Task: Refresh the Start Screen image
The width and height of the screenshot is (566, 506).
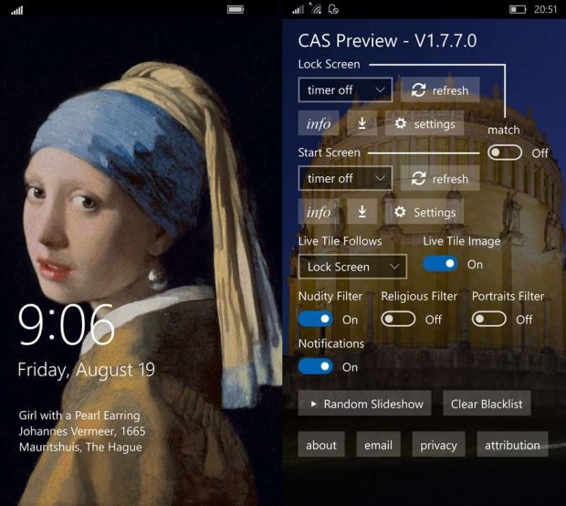Action: point(440,178)
